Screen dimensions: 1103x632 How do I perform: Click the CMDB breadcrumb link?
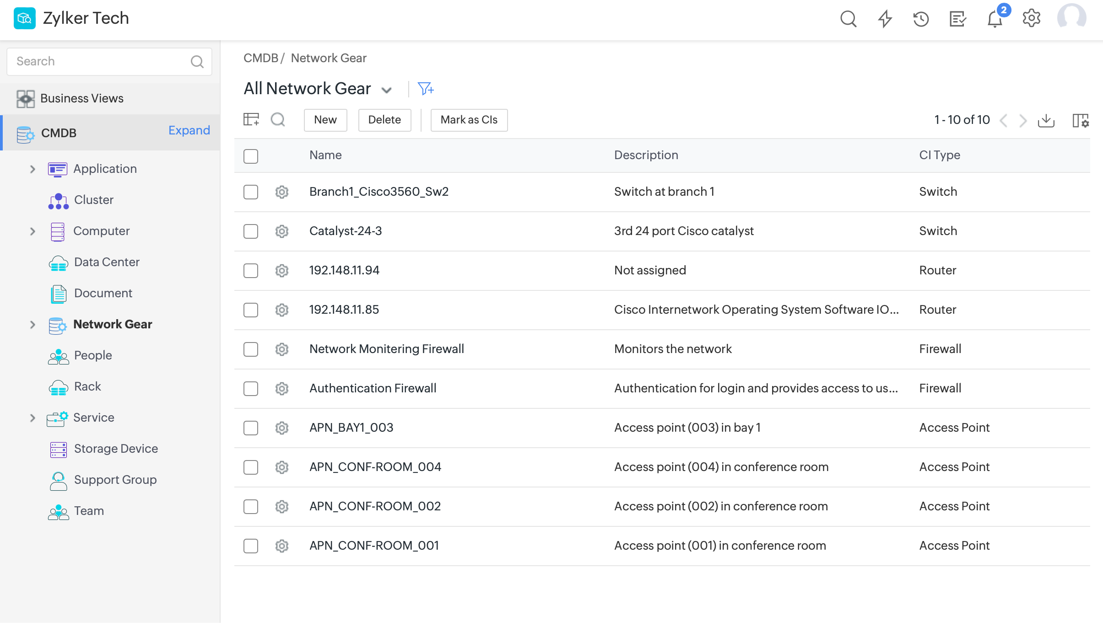(x=260, y=58)
